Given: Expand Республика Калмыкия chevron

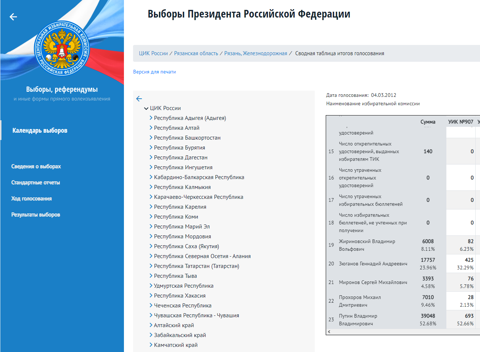Looking at the screenshot, I should click(151, 187).
